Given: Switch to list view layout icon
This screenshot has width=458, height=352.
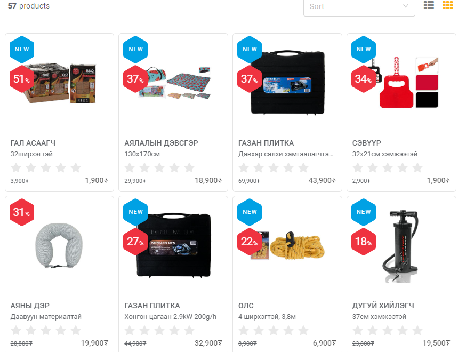Looking at the screenshot, I should tap(429, 5).
